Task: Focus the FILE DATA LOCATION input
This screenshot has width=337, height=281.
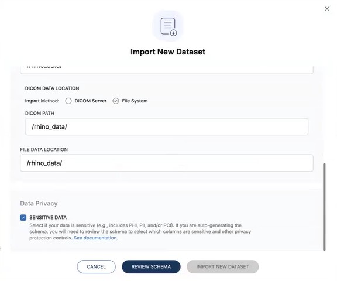Action: tap(167, 163)
